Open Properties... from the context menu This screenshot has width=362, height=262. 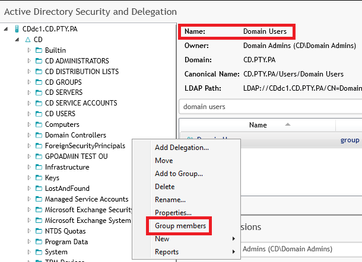[x=173, y=213]
